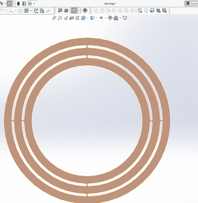Select the outer copper slip ring
Image resolution: width=198 pixels, height=203 pixels.
click(87, 41)
